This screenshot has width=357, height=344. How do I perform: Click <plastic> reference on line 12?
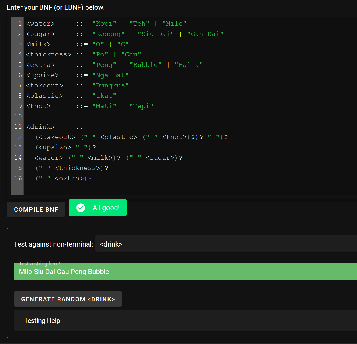click(x=119, y=137)
